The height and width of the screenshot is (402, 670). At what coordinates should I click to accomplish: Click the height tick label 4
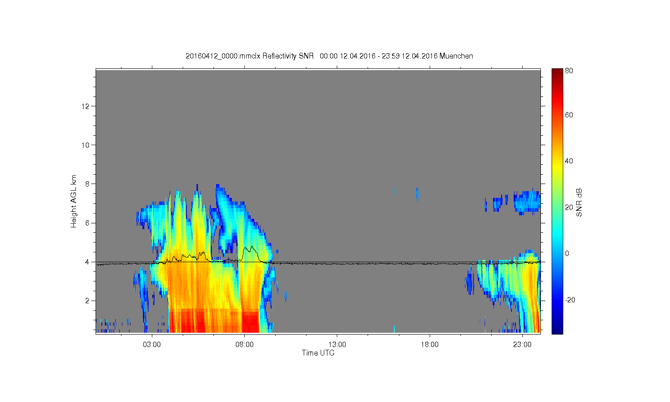(88, 262)
